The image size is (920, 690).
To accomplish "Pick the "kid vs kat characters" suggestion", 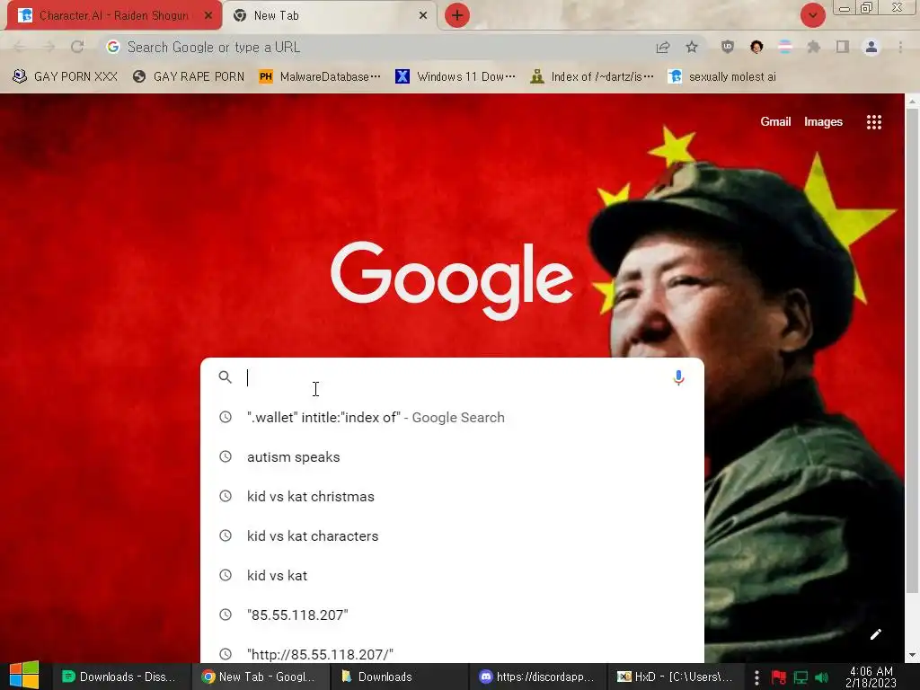I will tap(452, 535).
